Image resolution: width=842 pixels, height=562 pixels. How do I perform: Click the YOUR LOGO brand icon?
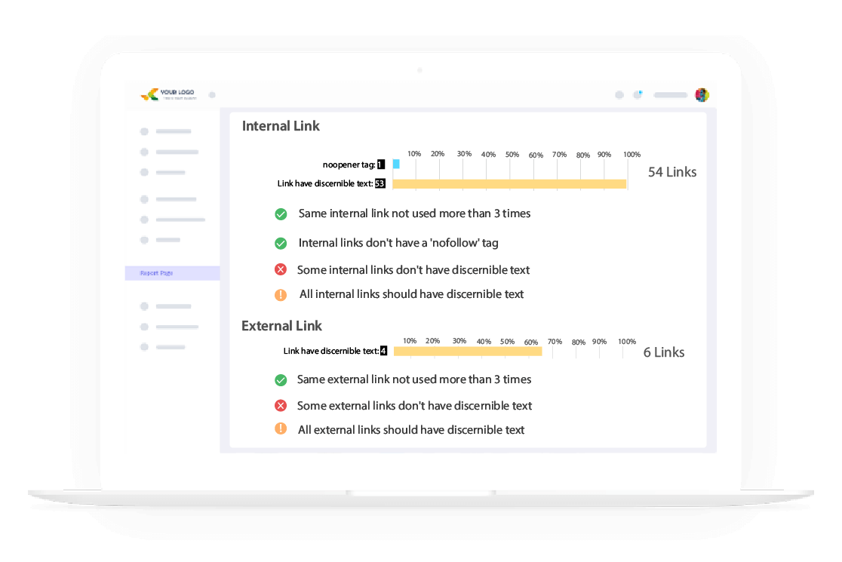pos(150,94)
